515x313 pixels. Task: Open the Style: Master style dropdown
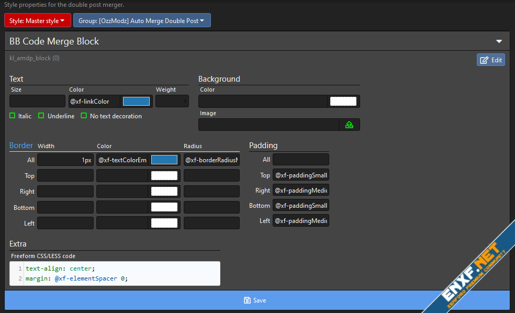pyautogui.click(x=37, y=21)
